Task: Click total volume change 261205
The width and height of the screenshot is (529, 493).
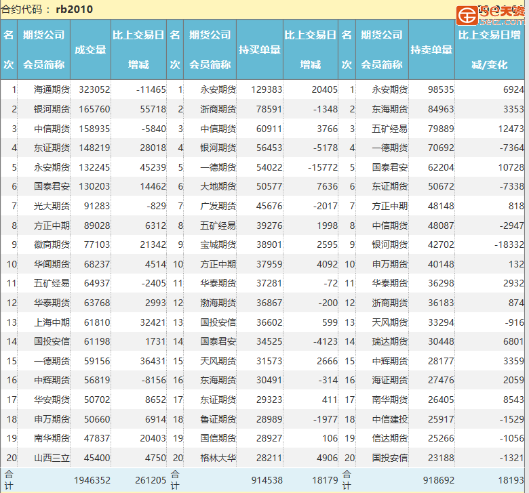Action: tap(151, 480)
